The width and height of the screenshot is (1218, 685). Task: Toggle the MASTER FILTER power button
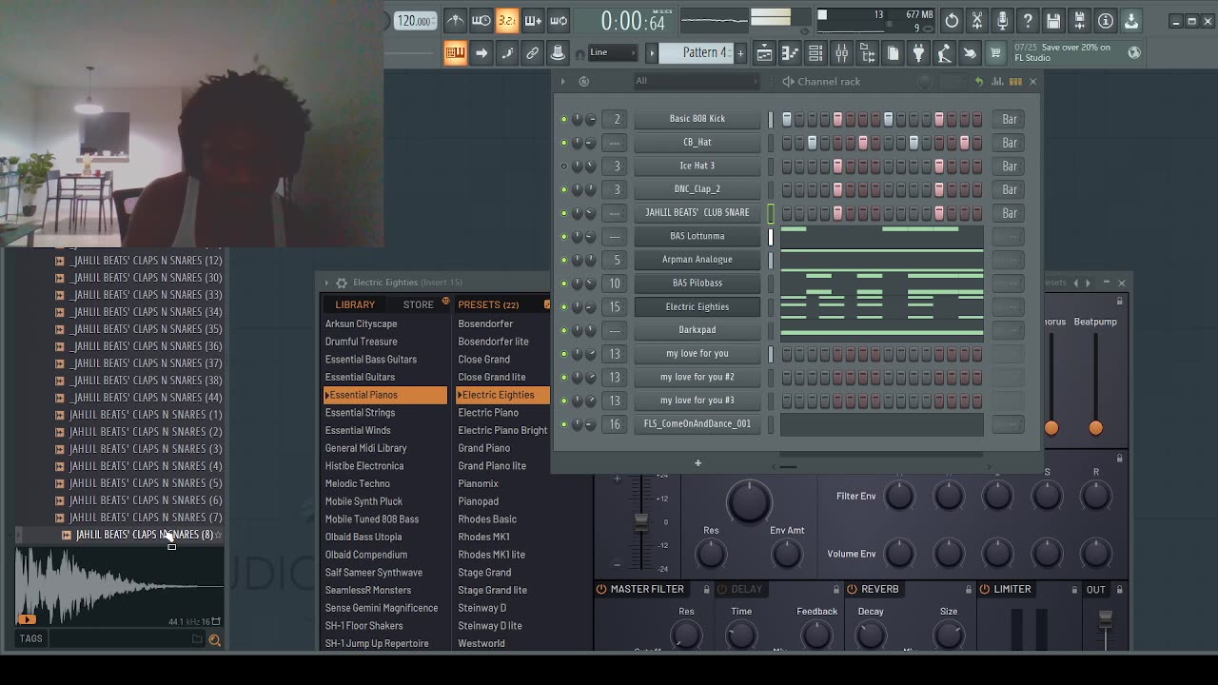coord(601,589)
